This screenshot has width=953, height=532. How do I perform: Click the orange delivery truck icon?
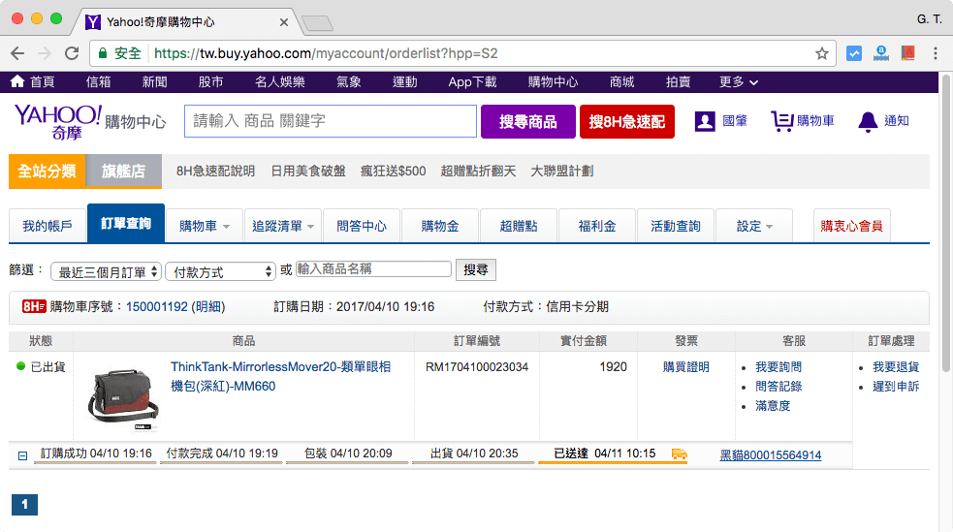pos(679,454)
